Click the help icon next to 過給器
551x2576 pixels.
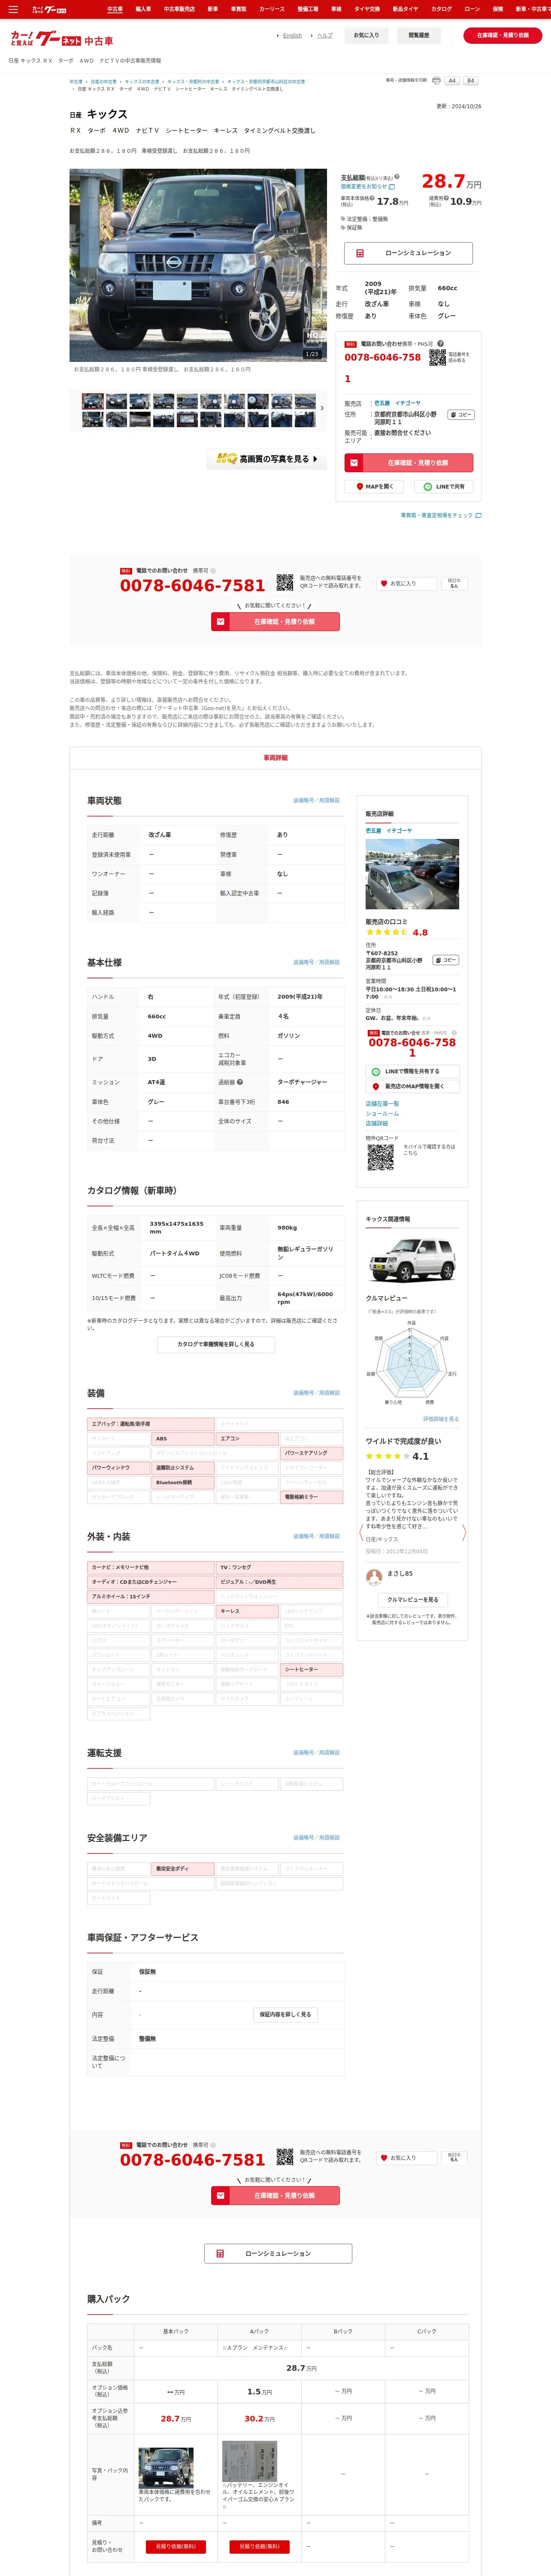[240, 1082]
